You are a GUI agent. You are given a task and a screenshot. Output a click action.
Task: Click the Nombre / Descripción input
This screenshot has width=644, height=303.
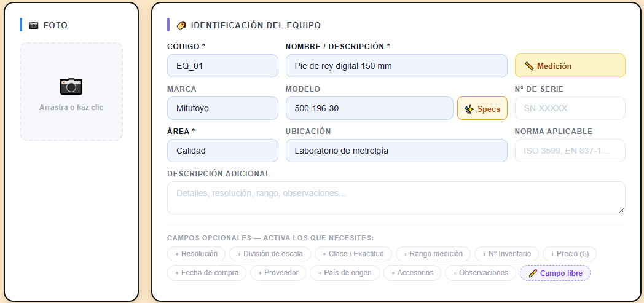point(396,66)
